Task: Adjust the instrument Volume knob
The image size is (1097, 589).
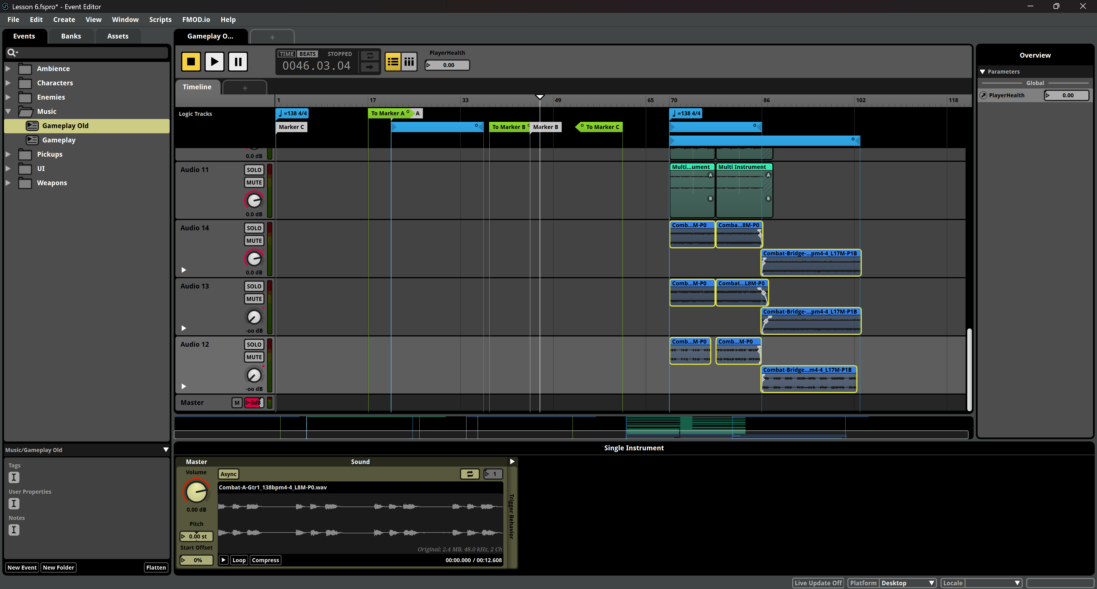Action: click(x=196, y=492)
